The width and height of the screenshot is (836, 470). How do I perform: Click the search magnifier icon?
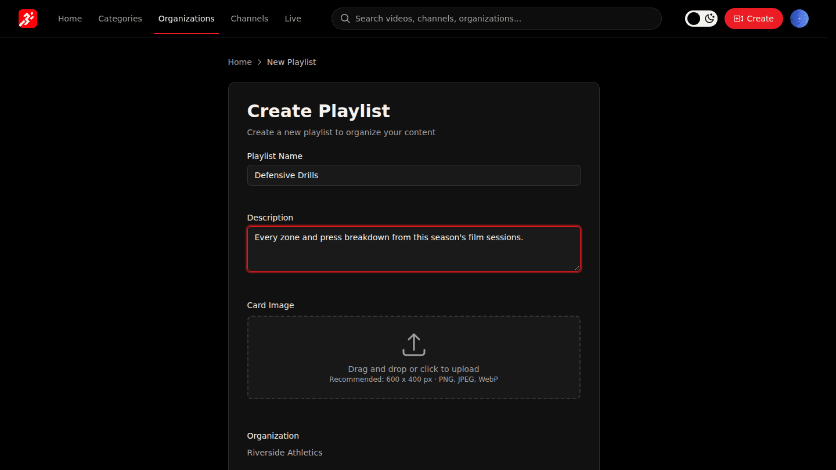(345, 19)
